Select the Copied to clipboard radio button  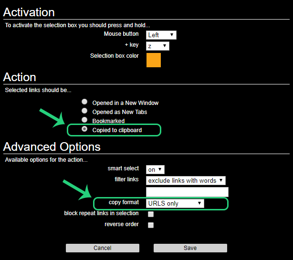point(84,129)
